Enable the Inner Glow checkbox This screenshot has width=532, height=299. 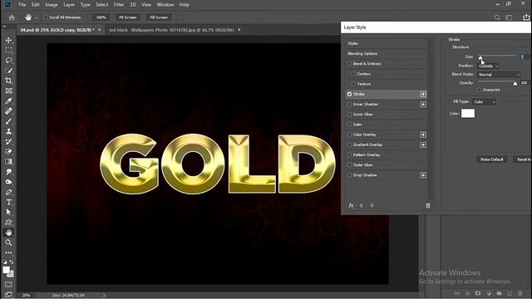[x=349, y=115]
